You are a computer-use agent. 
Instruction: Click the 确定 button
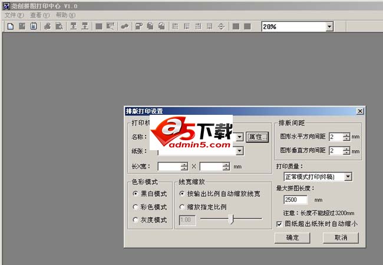point(292,238)
